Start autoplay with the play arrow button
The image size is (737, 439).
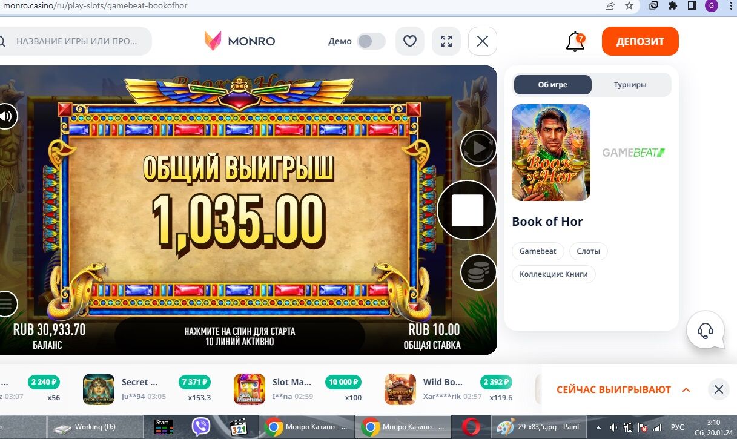tap(478, 148)
